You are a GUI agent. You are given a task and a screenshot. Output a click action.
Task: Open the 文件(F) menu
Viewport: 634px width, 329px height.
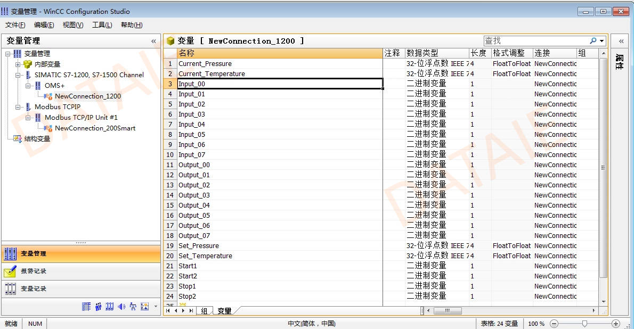pos(15,25)
